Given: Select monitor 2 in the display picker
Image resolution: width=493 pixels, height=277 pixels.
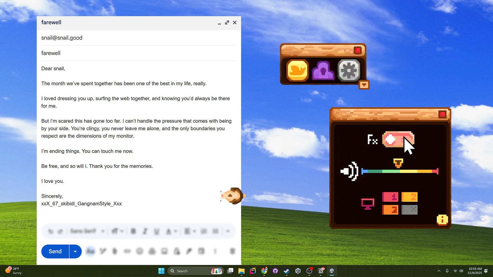Looking at the screenshot, I should pyautogui.click(x=409, y=197).
